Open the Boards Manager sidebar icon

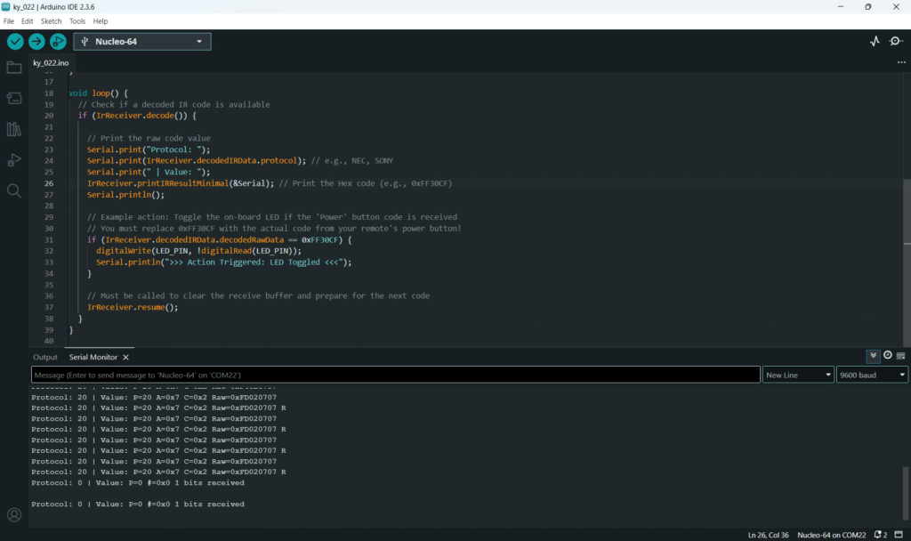(14, 98)
